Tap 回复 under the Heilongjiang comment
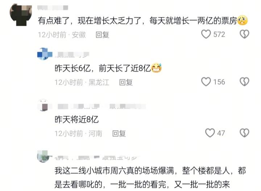 click(126, 82)
